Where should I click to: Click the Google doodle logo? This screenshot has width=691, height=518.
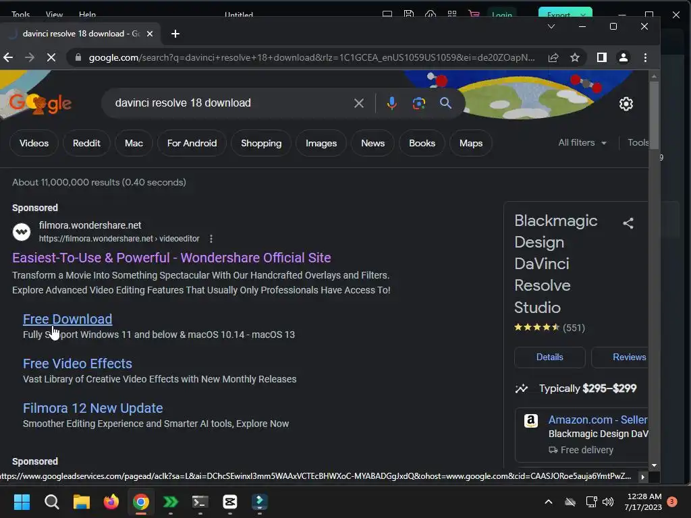tap(40, 103)
